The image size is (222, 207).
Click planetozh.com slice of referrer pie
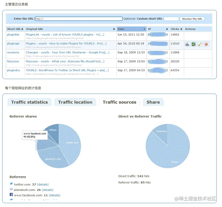point(53,158)
